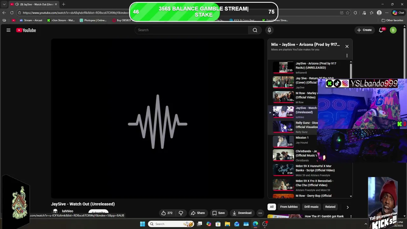The height and width of the screenshot is (229, 407).
Task: Open Edge settings and more menu
Action: [x=387, y=13]
